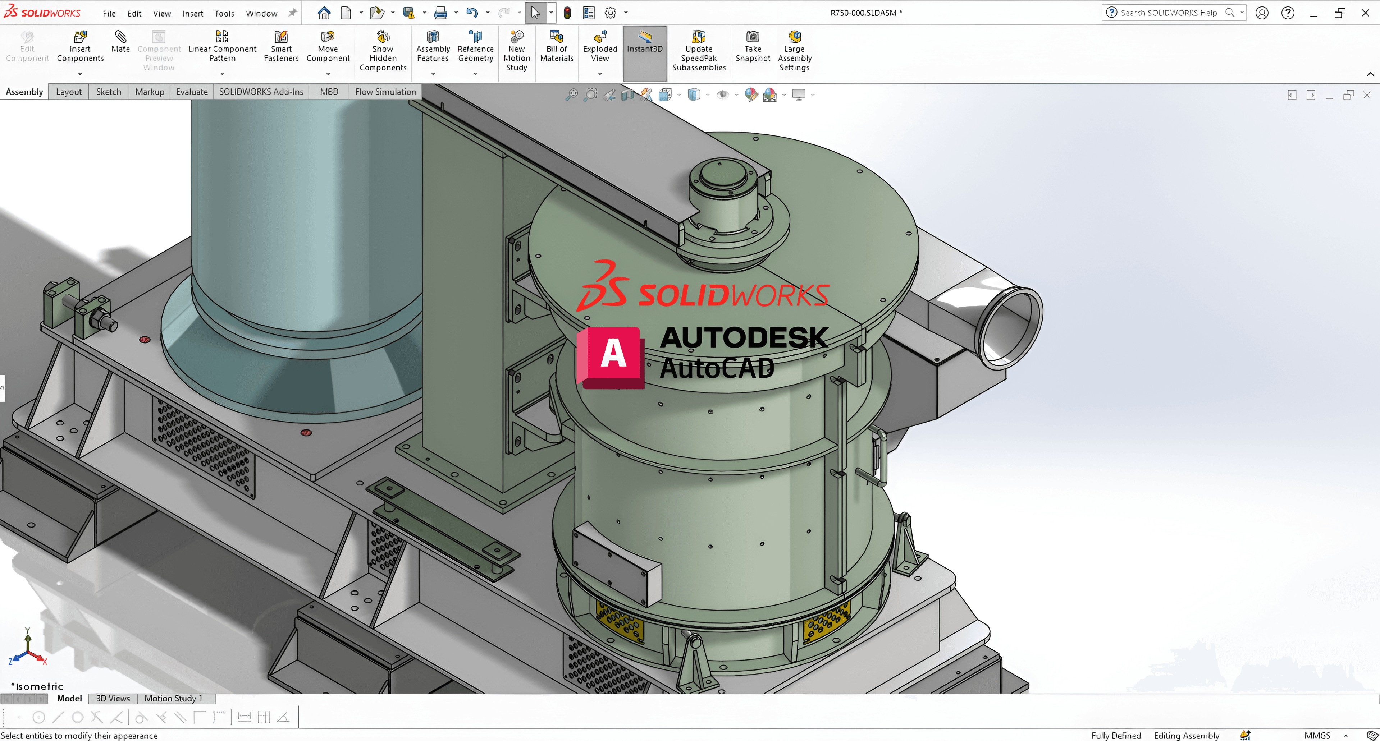Open Linear Component Pattern tool
This screenshot has width=1380, height=741.
tap(222, 46)
